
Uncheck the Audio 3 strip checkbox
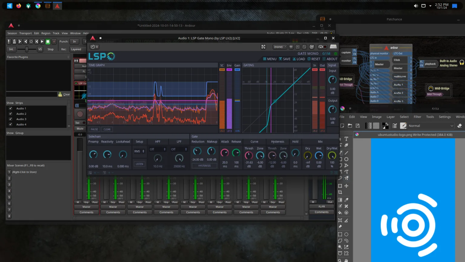click(10, 119)
